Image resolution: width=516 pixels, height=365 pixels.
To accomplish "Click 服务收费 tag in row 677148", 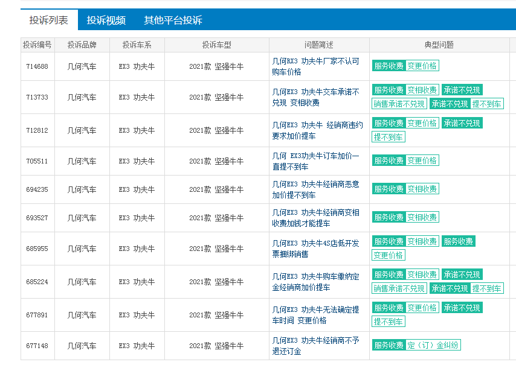I will click(389, 345).
